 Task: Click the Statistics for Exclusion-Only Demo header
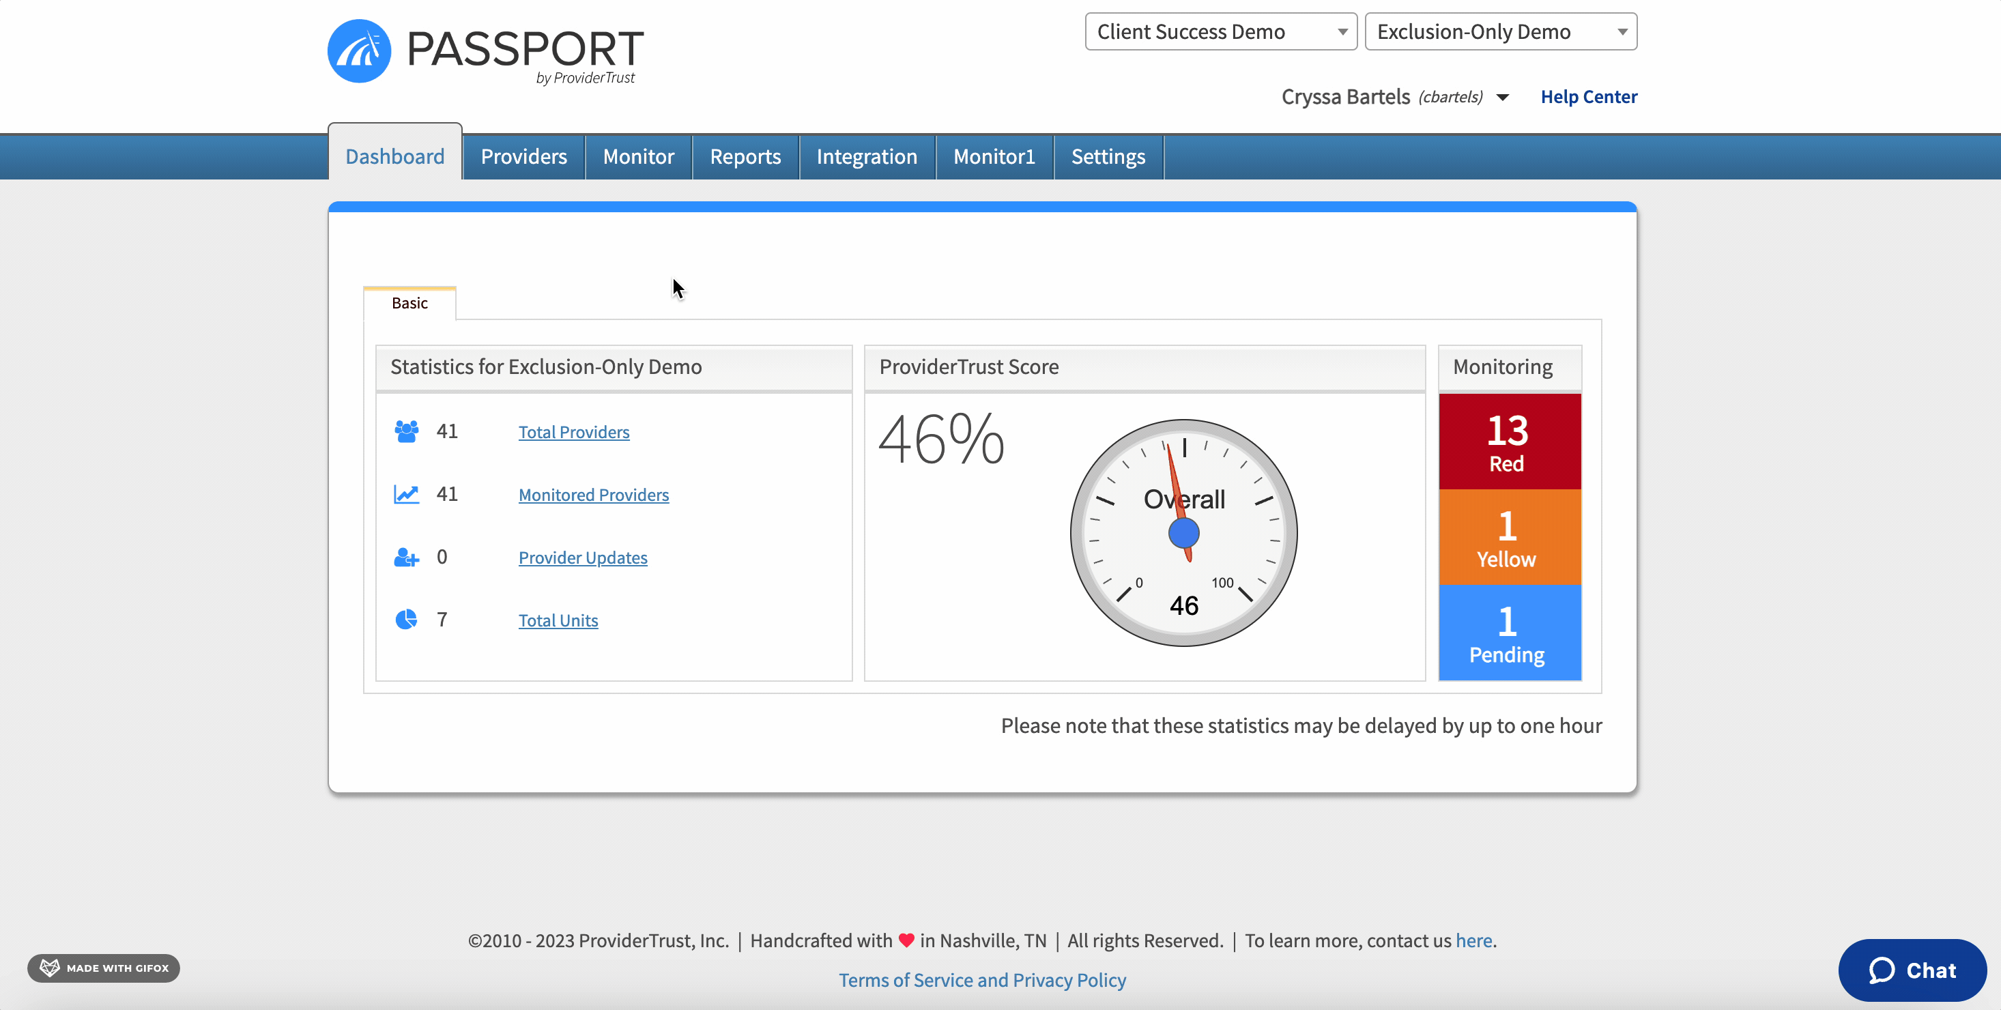pyautogui.click(x=614, y=367)
